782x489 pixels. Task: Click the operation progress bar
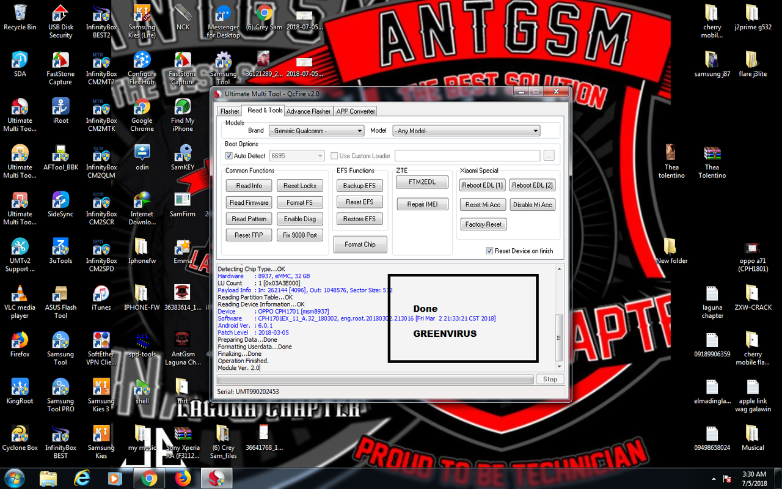tap(375, 379)
